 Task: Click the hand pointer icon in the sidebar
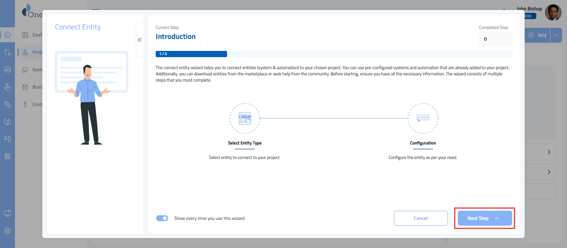(x=7, y=87)
